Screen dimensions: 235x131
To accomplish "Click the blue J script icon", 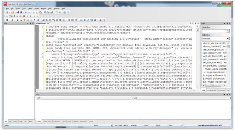I will (x=88, y=20).
